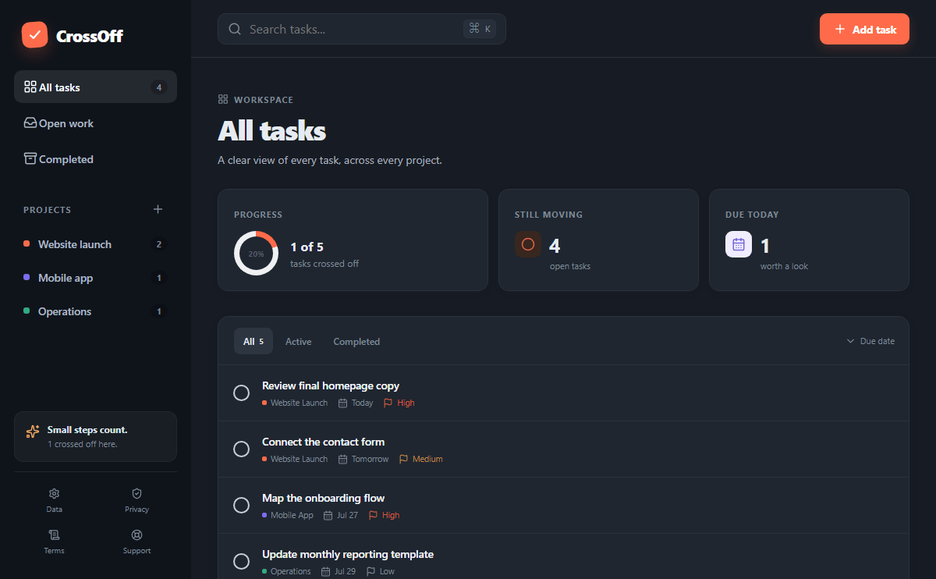Click the "Update monthly reporting template" title
The image size is (936, 579).
[x=348, y=554]
